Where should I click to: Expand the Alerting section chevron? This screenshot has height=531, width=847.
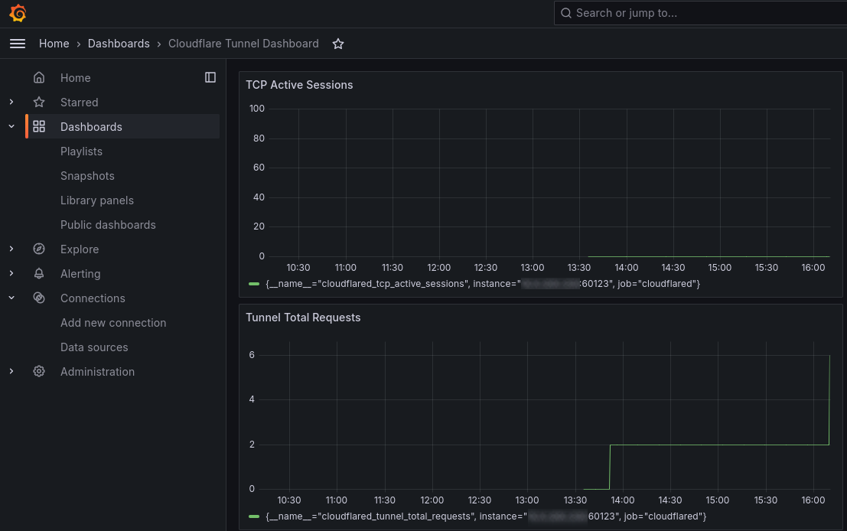click(x=11, y=273)
